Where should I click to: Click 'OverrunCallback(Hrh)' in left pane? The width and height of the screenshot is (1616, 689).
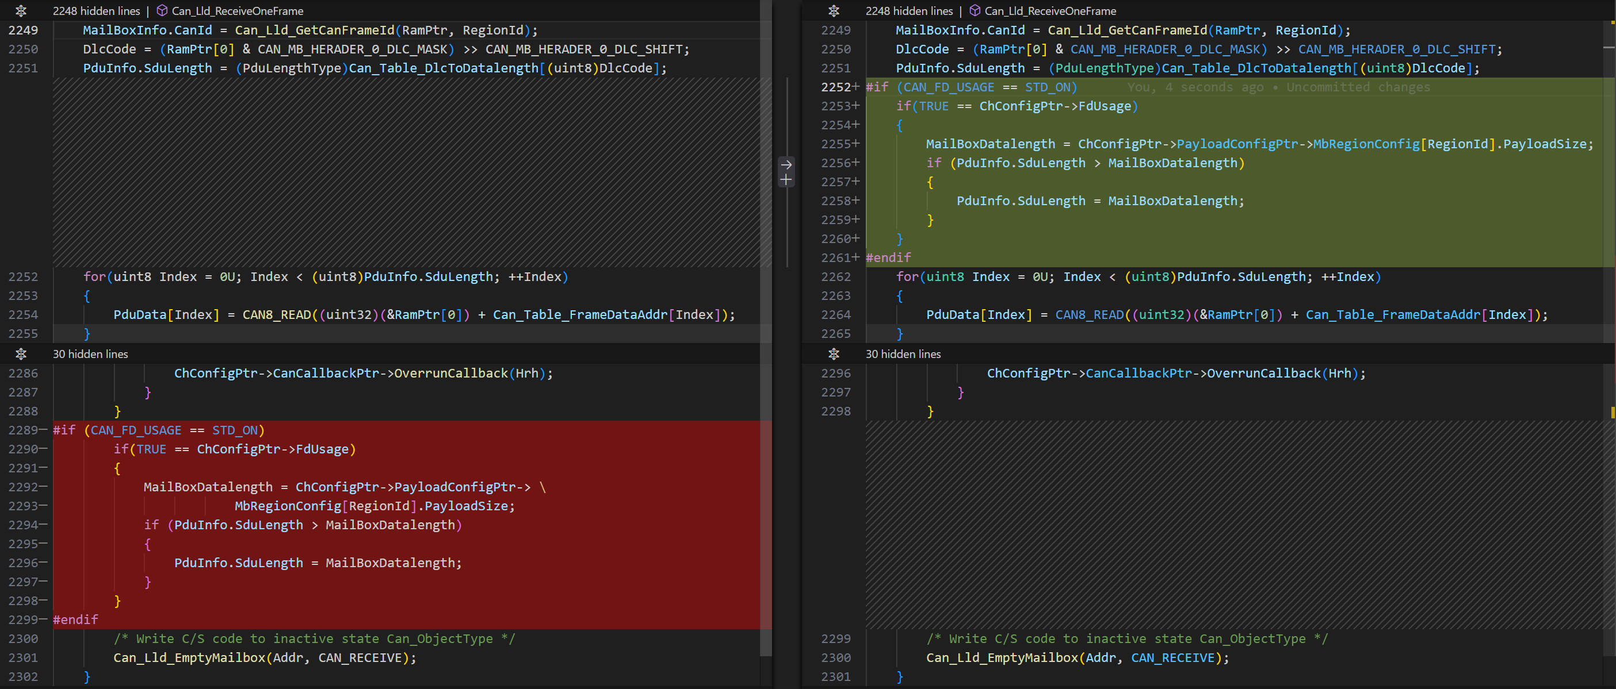470,374
